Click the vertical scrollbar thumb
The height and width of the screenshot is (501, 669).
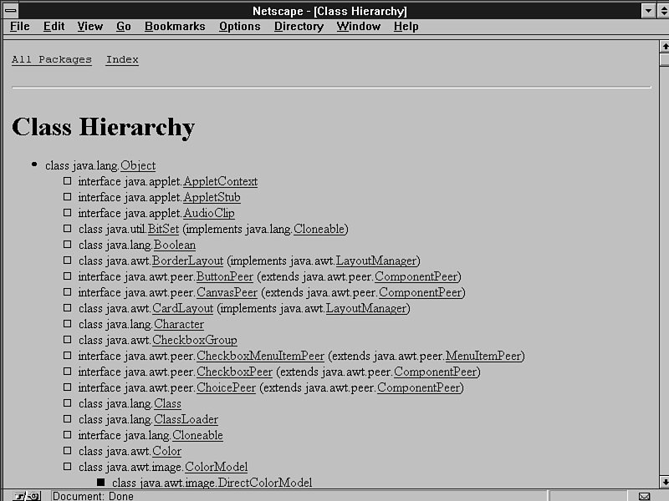(664, 58)
